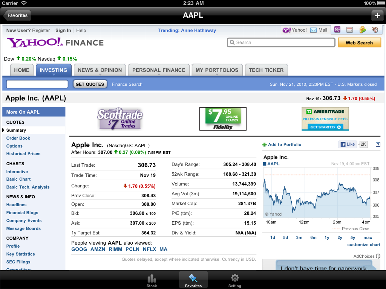Open Order Book in sidebar
386x289 pixels.
[18, 138]
